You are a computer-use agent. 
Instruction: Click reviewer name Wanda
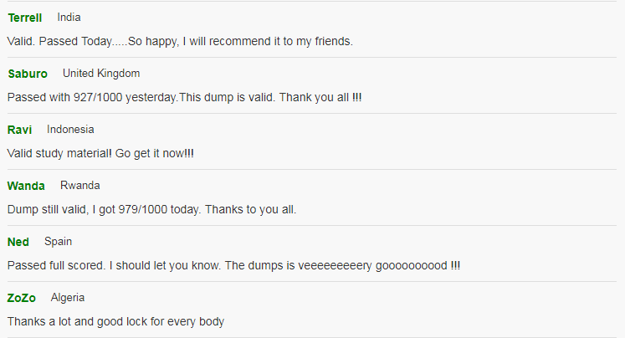coord(26,186)
